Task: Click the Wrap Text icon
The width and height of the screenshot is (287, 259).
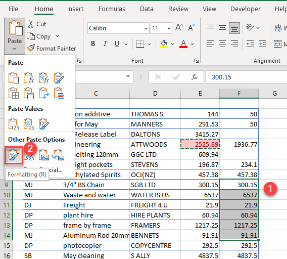Action: pyautogui.click(x=278, y=28)
